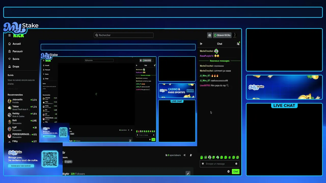Click Haddzy's channel avatar
The width and height of the screenshot is (326, 183).
(x=9, y=115)
